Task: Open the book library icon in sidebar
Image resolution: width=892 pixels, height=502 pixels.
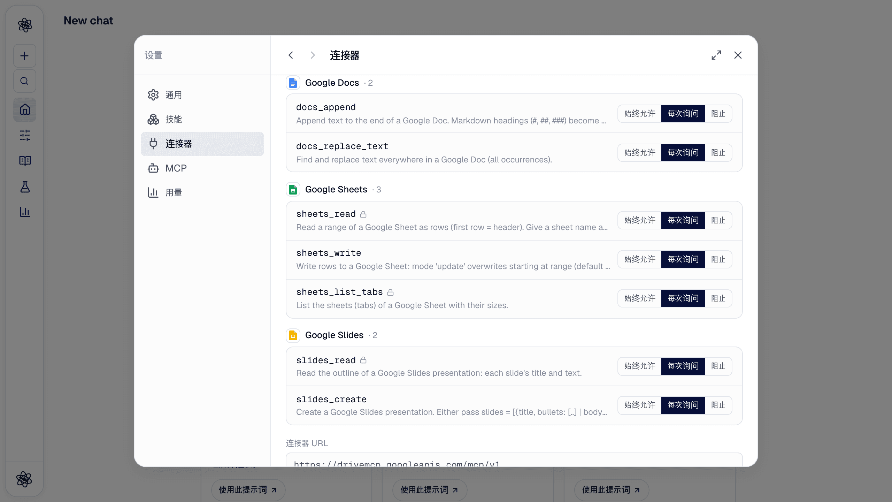Action: [25, 161]
